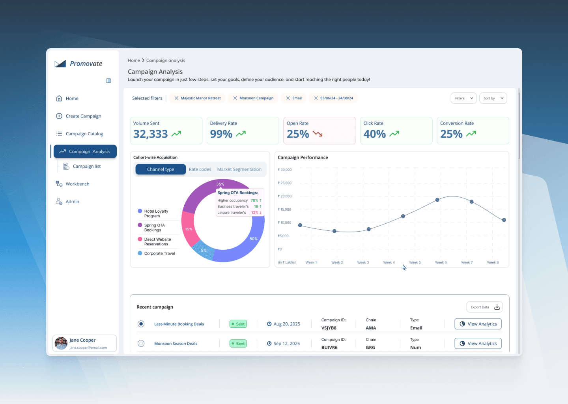Select the Monsoon Season Deals radio button
Image resolution: width=568 pixels, height=404 pixels.
141,344
